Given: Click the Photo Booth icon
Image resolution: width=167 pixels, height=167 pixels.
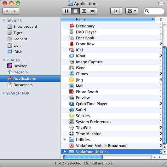Looking at the screenshot, I should (x=72, y=92).
